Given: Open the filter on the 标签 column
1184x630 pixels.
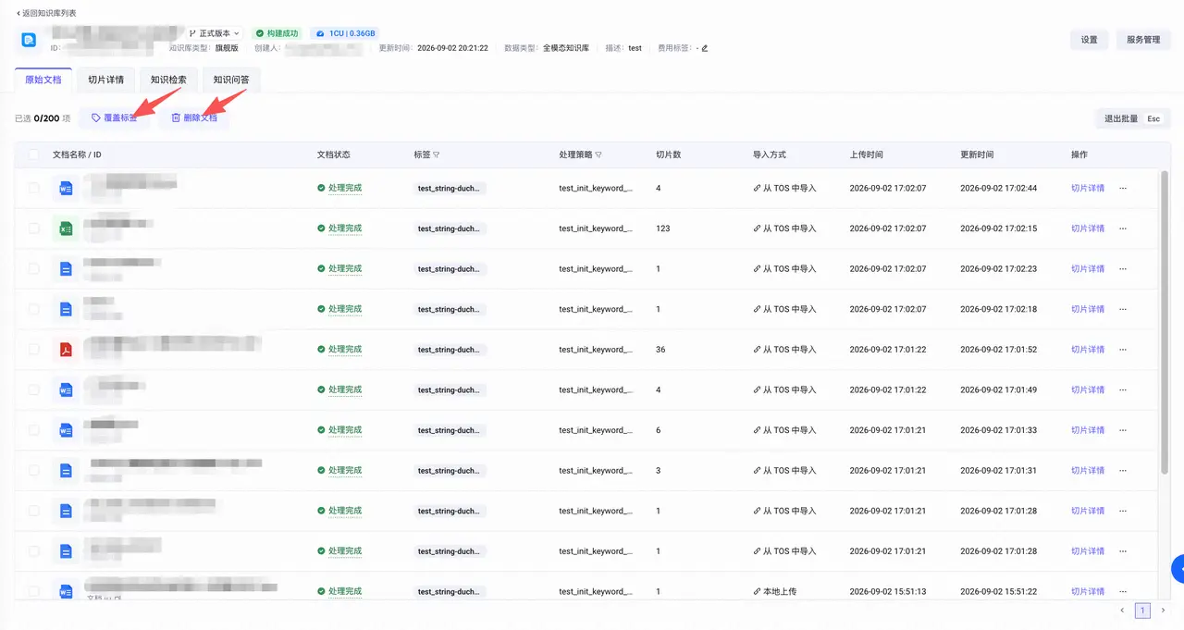Looking at the screenshot, I should [437, 154].
